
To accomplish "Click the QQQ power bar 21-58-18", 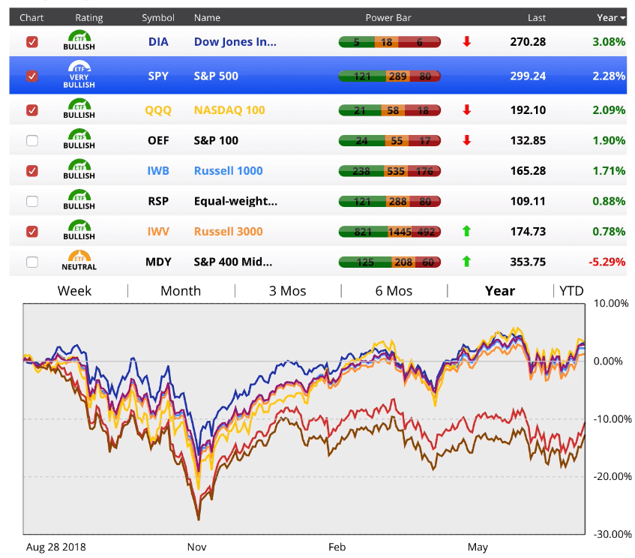I will (x=390, y=109).
